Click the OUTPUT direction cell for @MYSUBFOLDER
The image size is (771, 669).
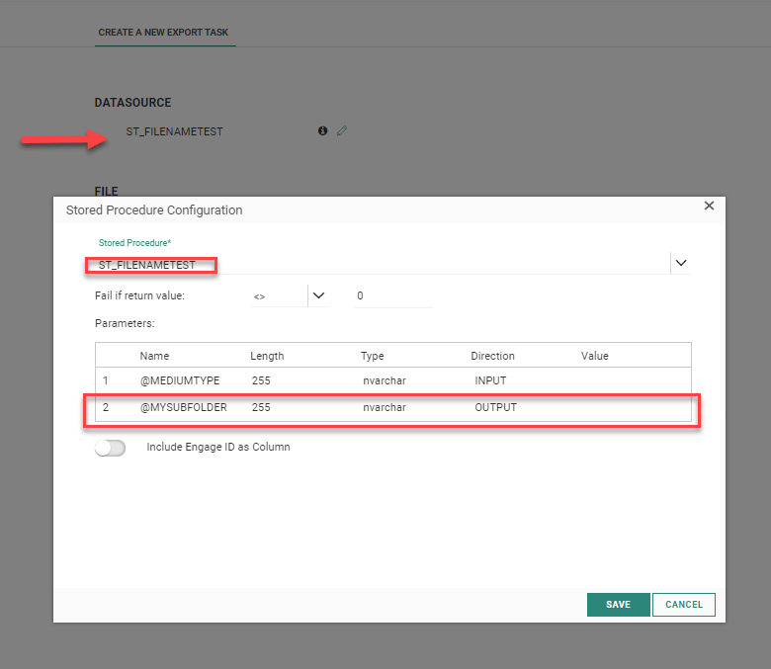click(x=495, y=407)
